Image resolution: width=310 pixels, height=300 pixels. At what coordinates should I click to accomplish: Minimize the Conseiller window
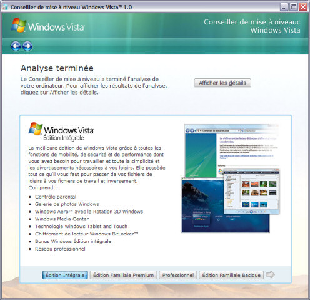[284, 7]
